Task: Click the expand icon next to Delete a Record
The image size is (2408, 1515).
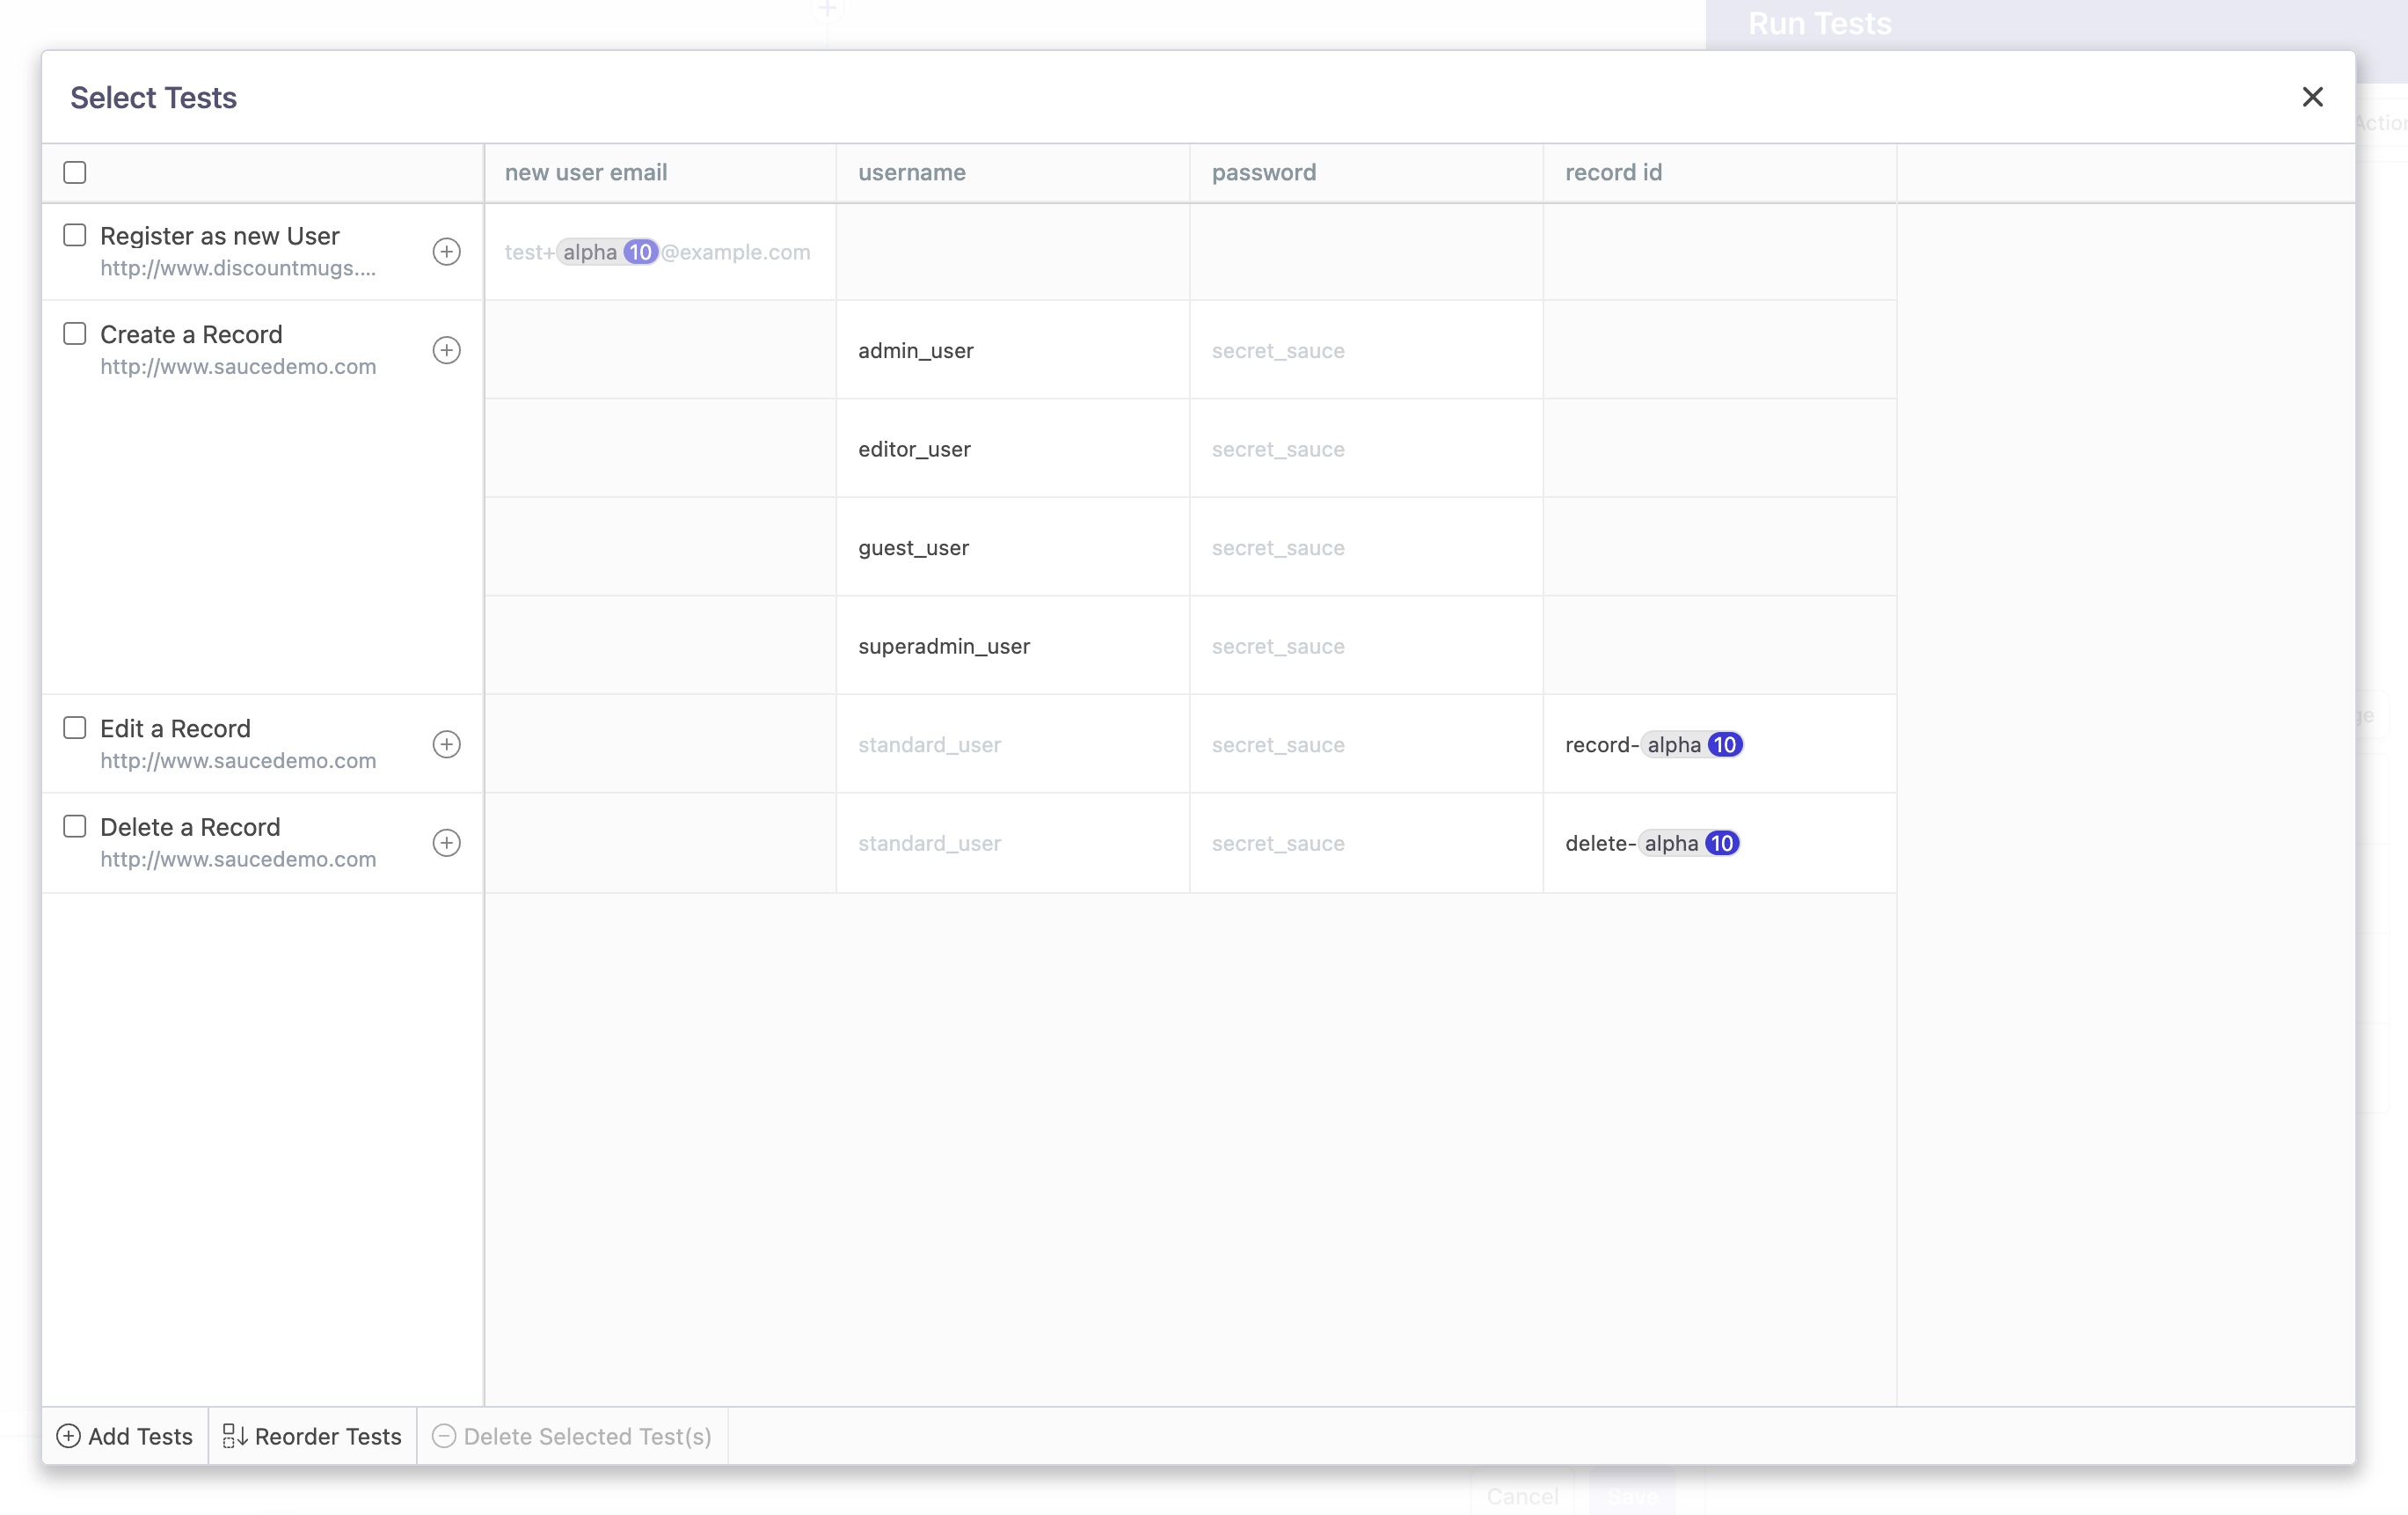Action: pos(447,843)
